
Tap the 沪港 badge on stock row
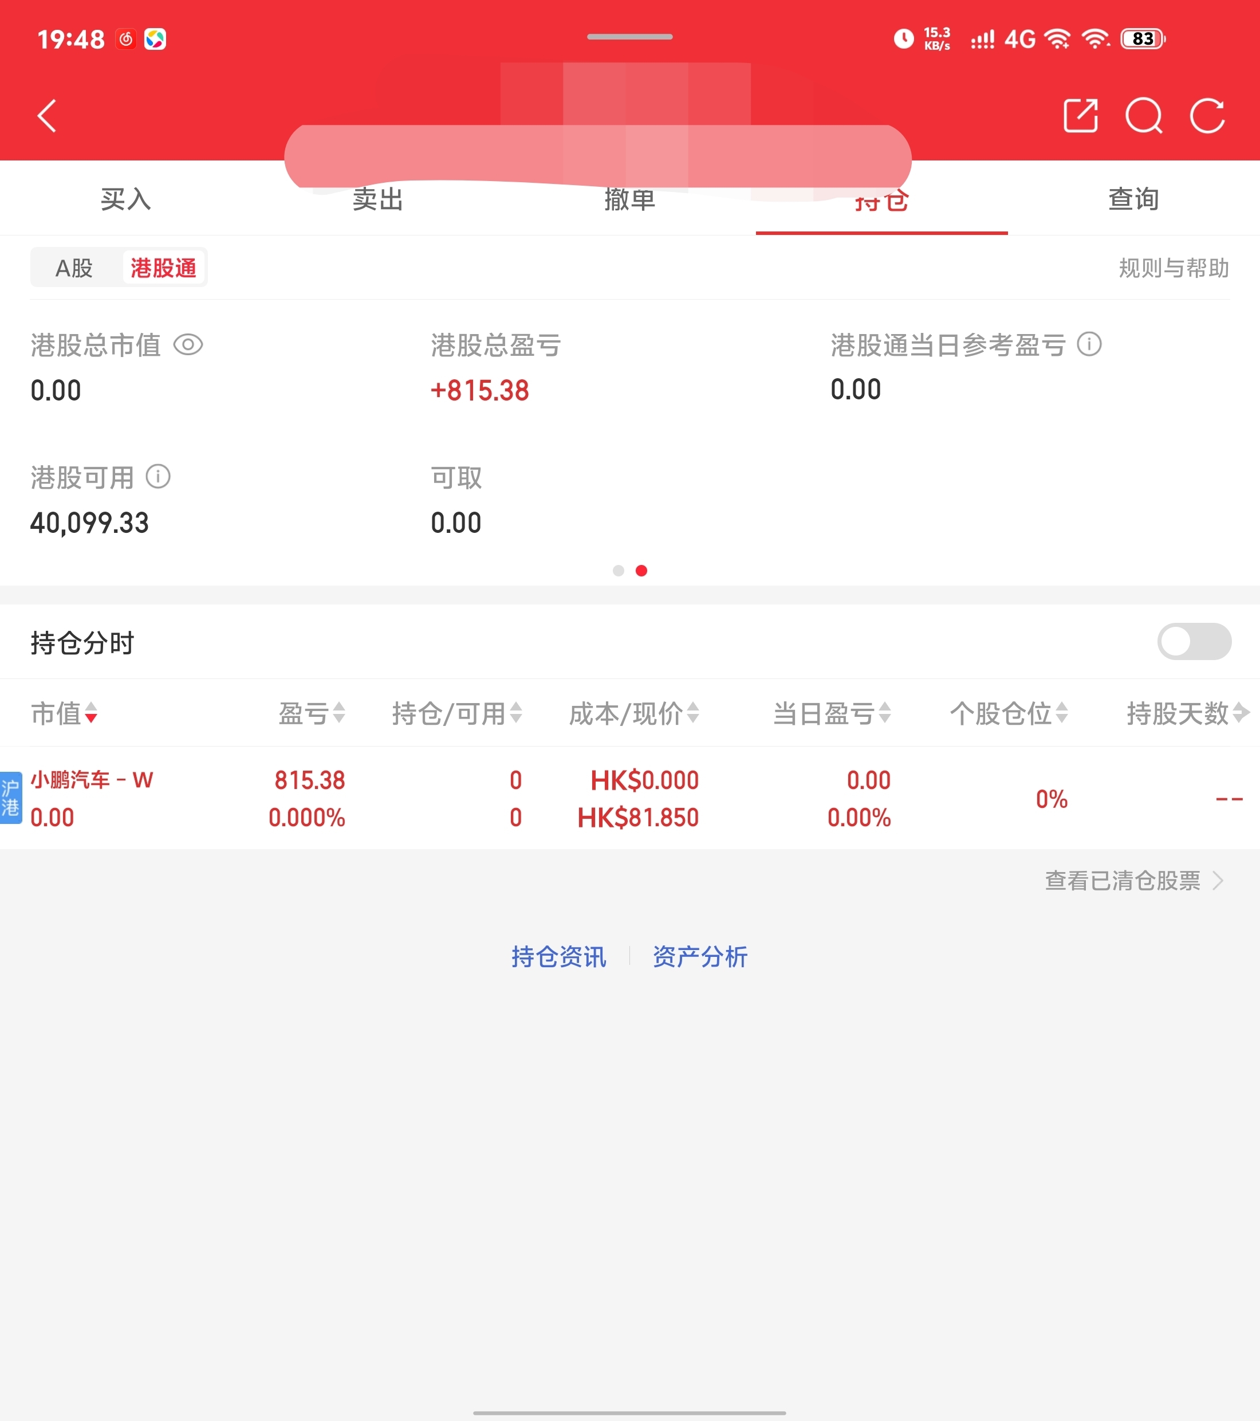[x=11, y=798]
